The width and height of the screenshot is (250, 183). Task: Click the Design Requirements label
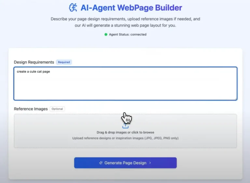34,62
